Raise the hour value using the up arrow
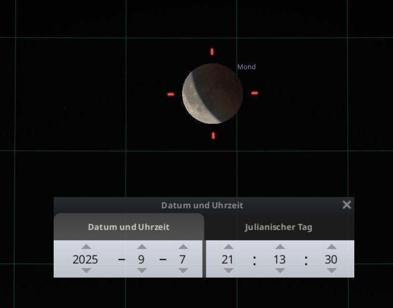Image resolution: width=393 pixels, height=308 pixels. click(228, 247)
